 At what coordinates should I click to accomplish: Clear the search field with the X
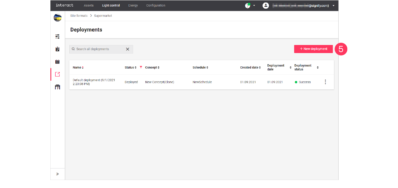pos(127,49)
